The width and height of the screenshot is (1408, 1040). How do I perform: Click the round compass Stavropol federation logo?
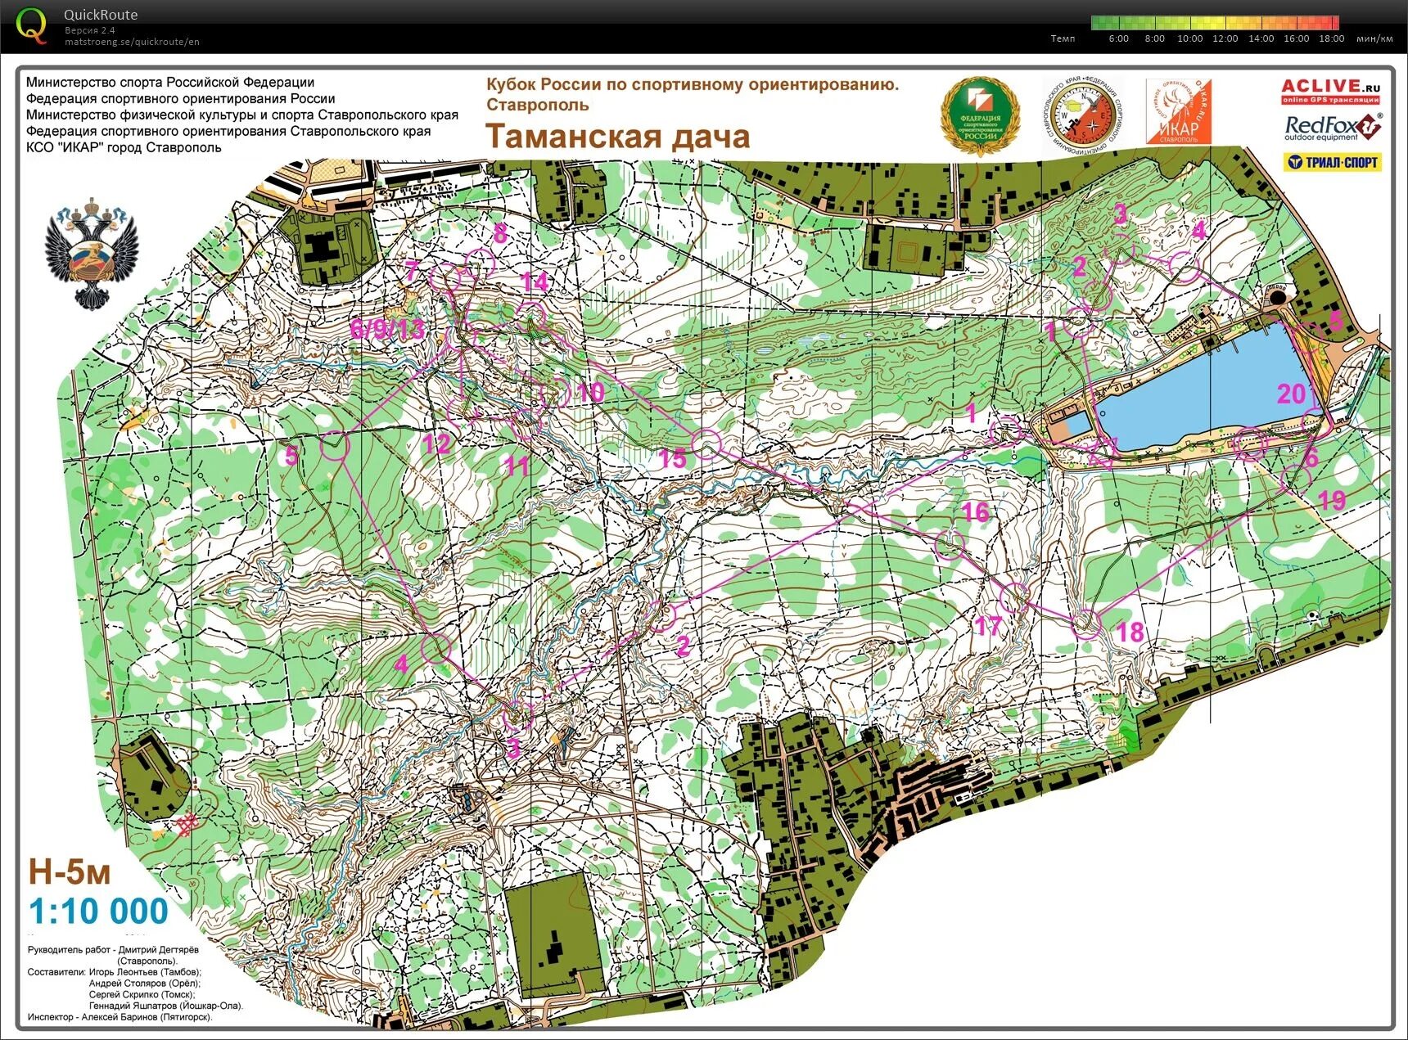(1081, 115)
